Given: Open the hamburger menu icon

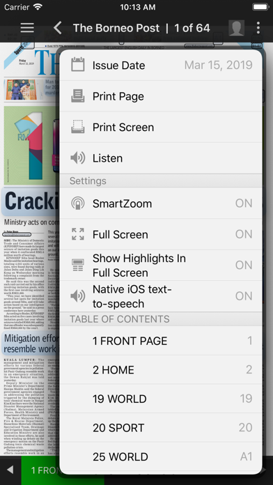Looking at the screenshot, I should click(27, 28).
